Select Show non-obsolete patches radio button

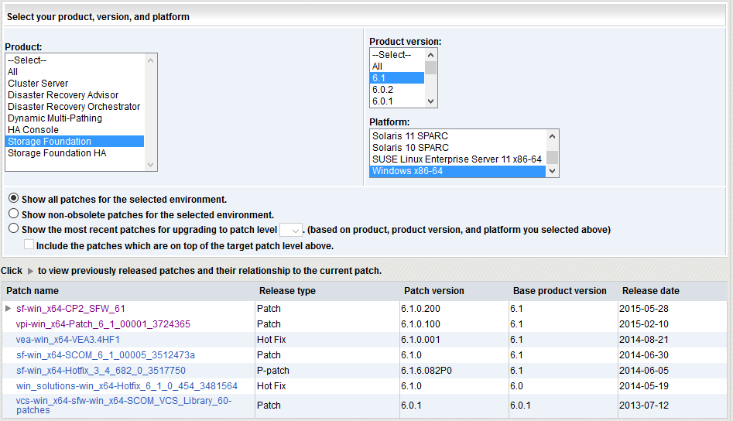point(13,214)
